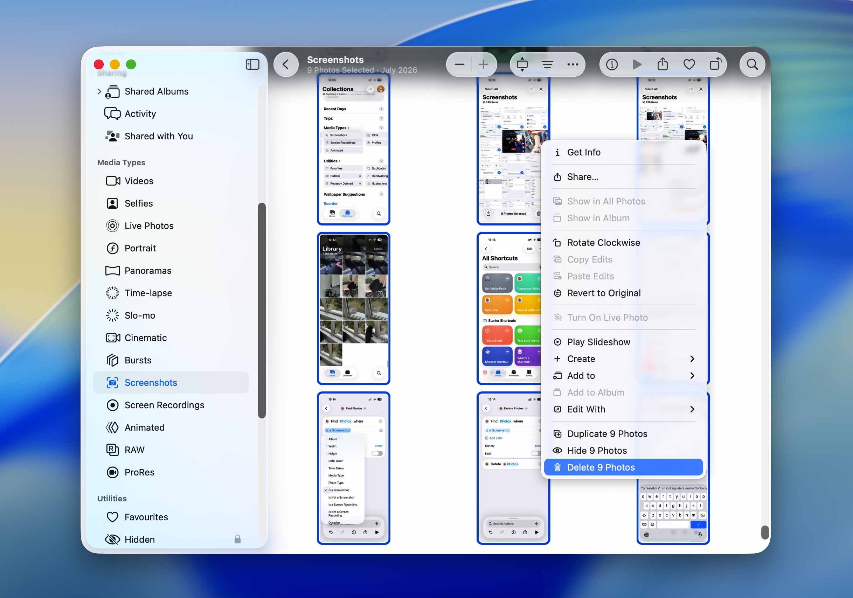
Task: Click the Screenshots album title
Action: (335, 60)
